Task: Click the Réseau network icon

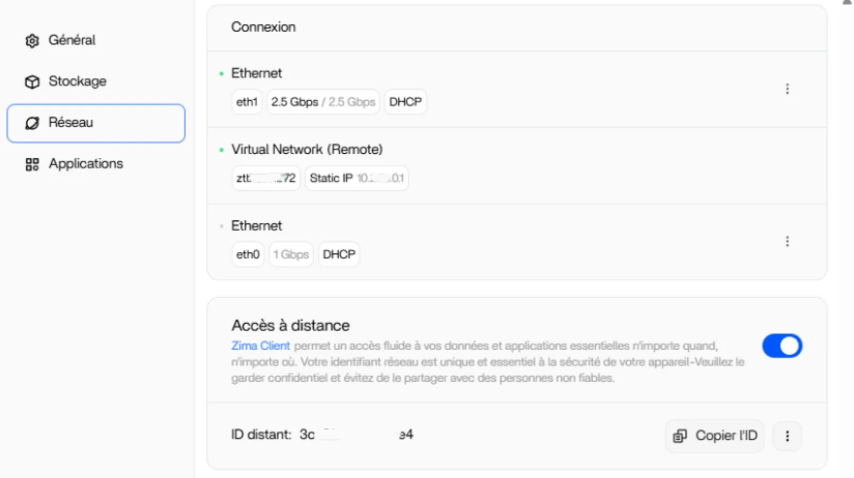Action: (x=32, y=122)
